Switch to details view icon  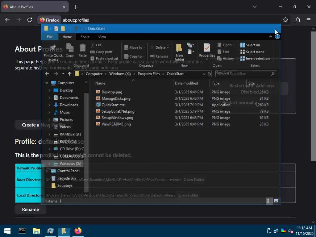coord(269,201)
